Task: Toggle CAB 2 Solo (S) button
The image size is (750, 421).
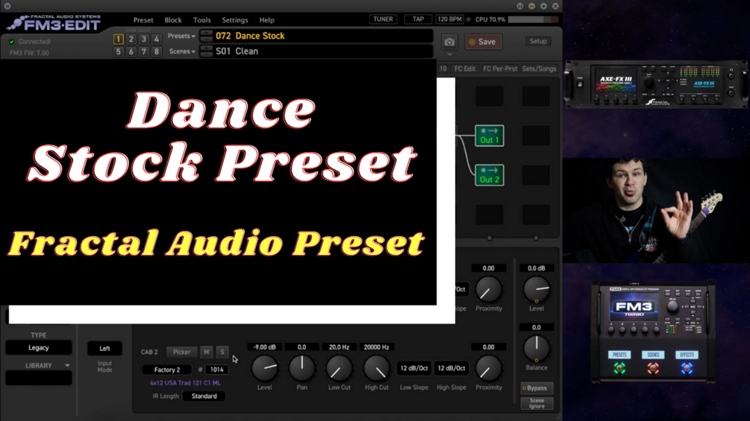Action: coord(222,352)
